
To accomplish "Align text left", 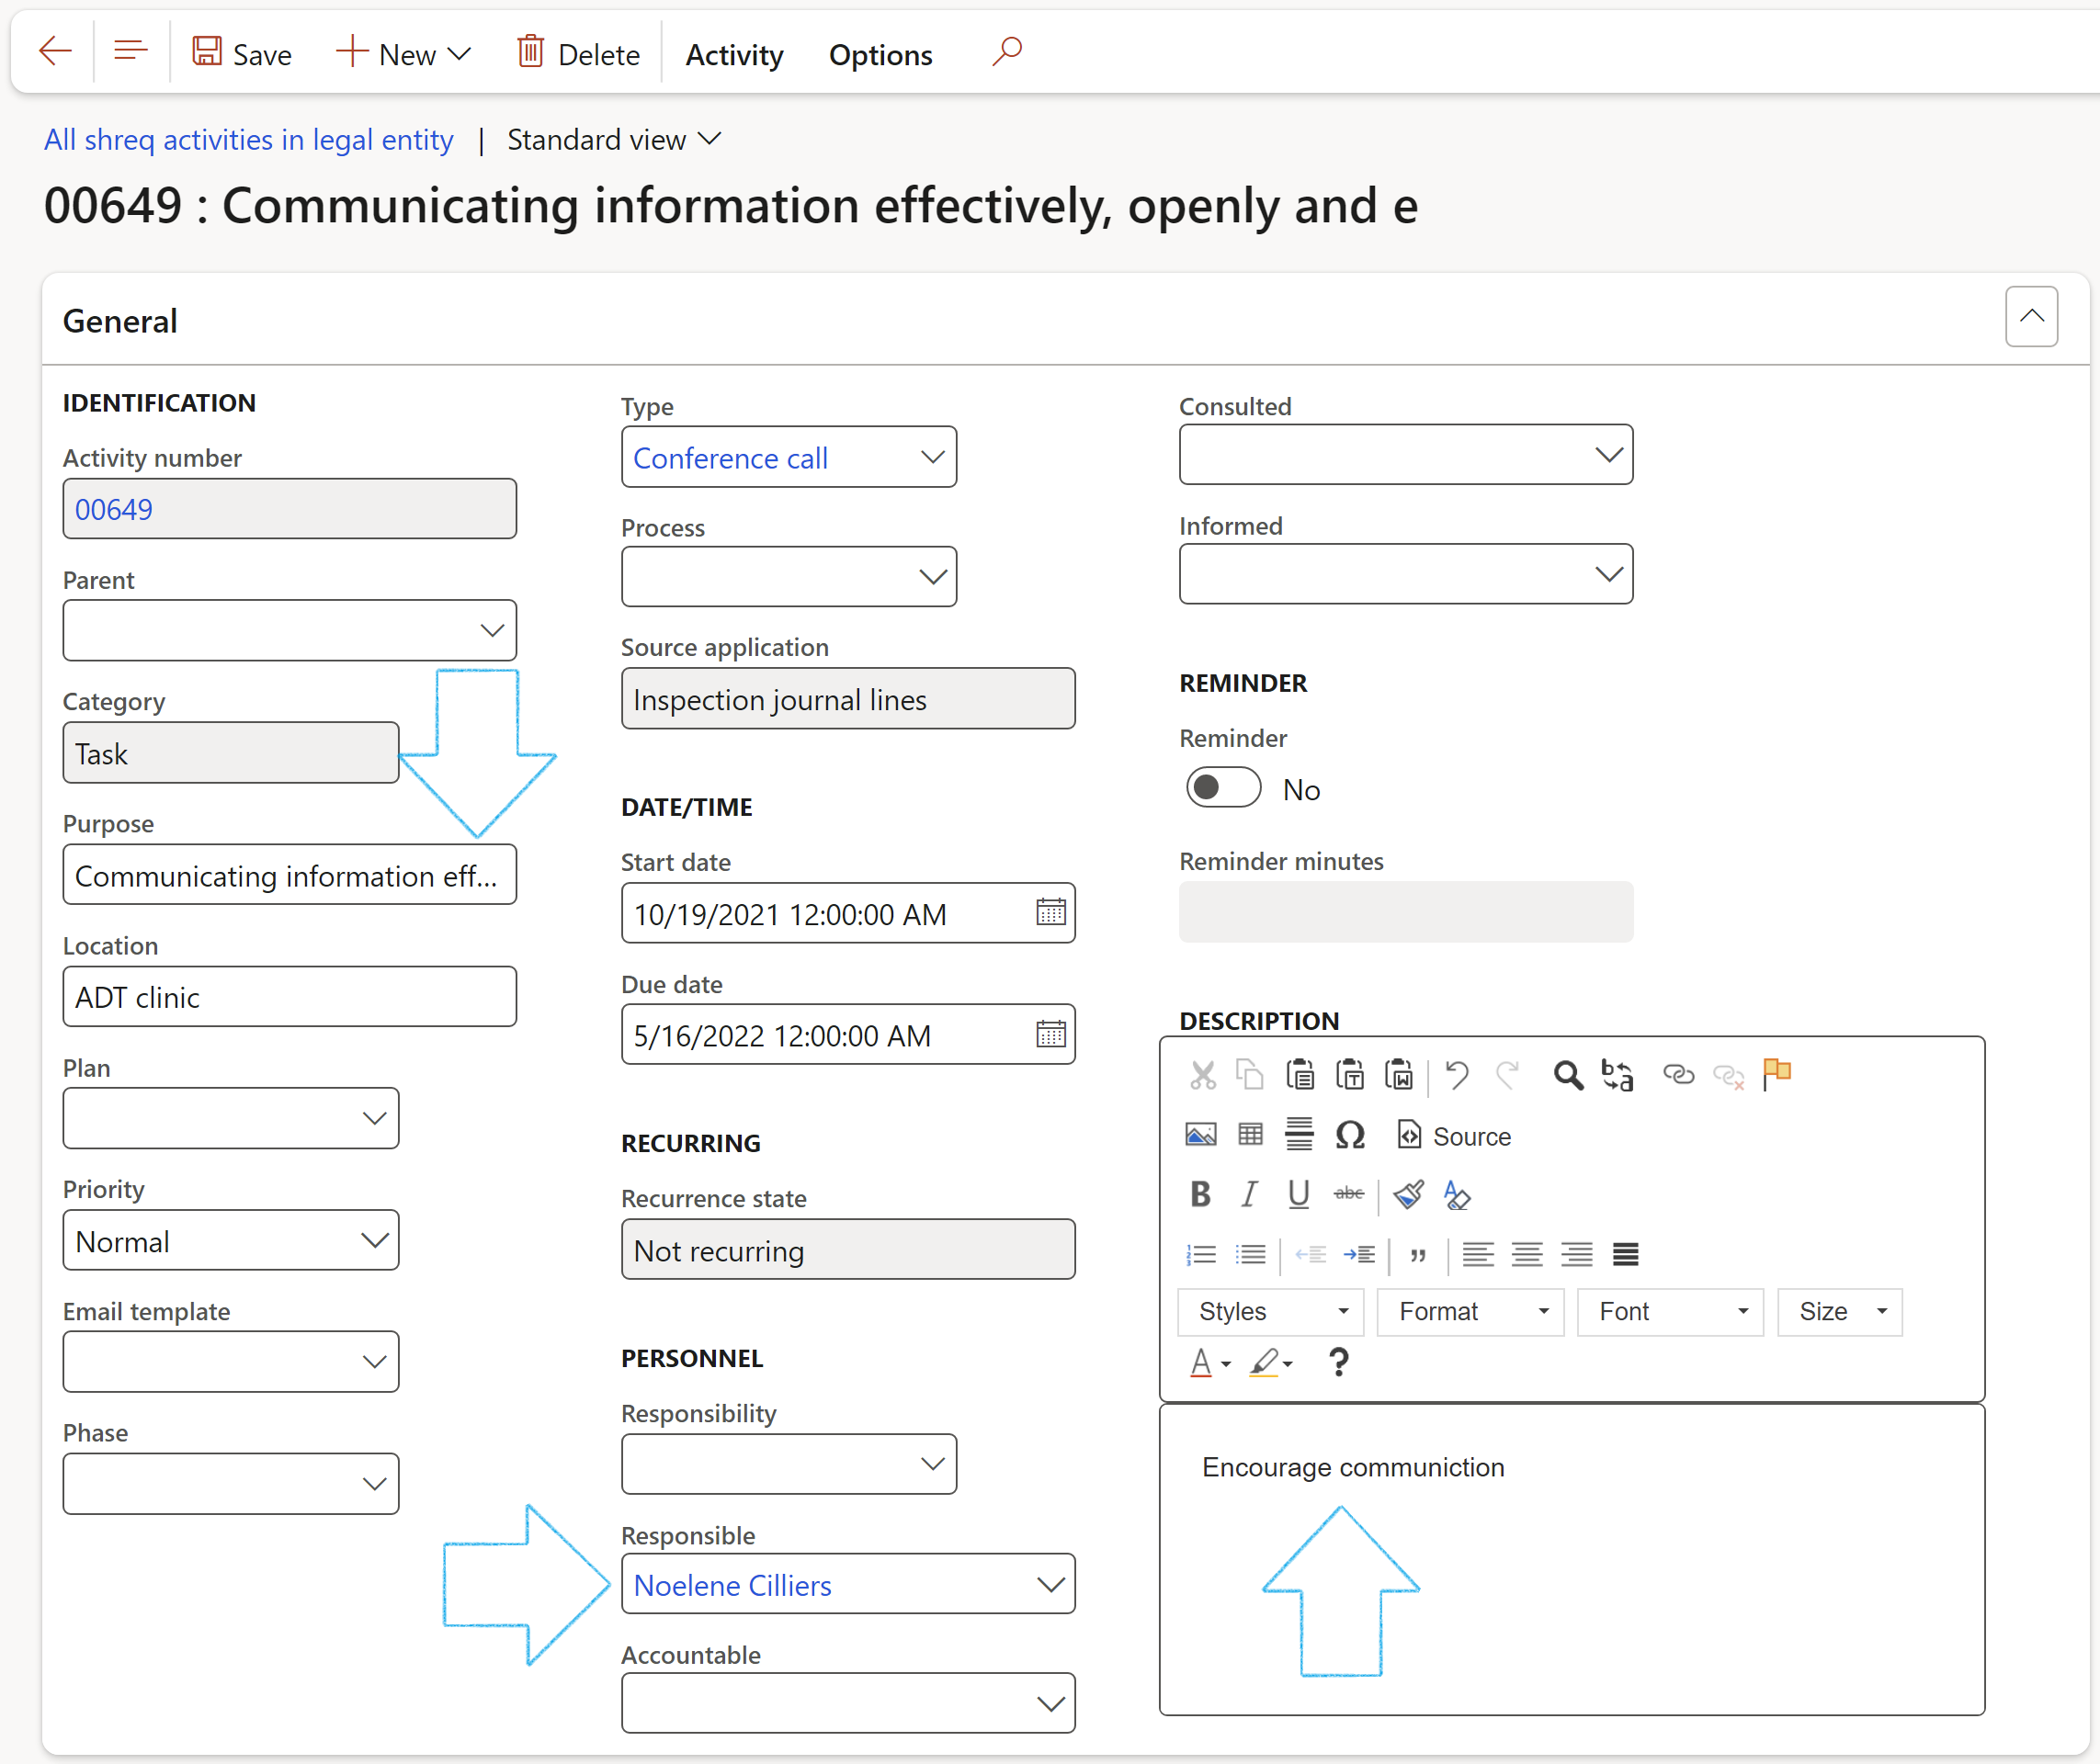I will pyautogui.click(x=1478, y=1254).
